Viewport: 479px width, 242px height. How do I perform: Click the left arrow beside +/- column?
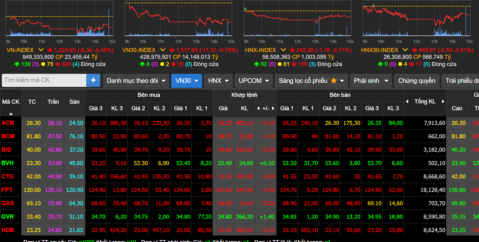coord(258,108)
